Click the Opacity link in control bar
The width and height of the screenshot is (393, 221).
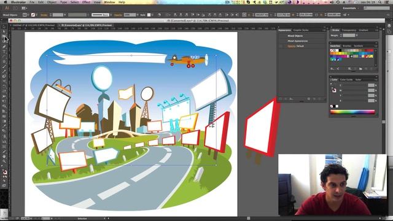(118, 15)
